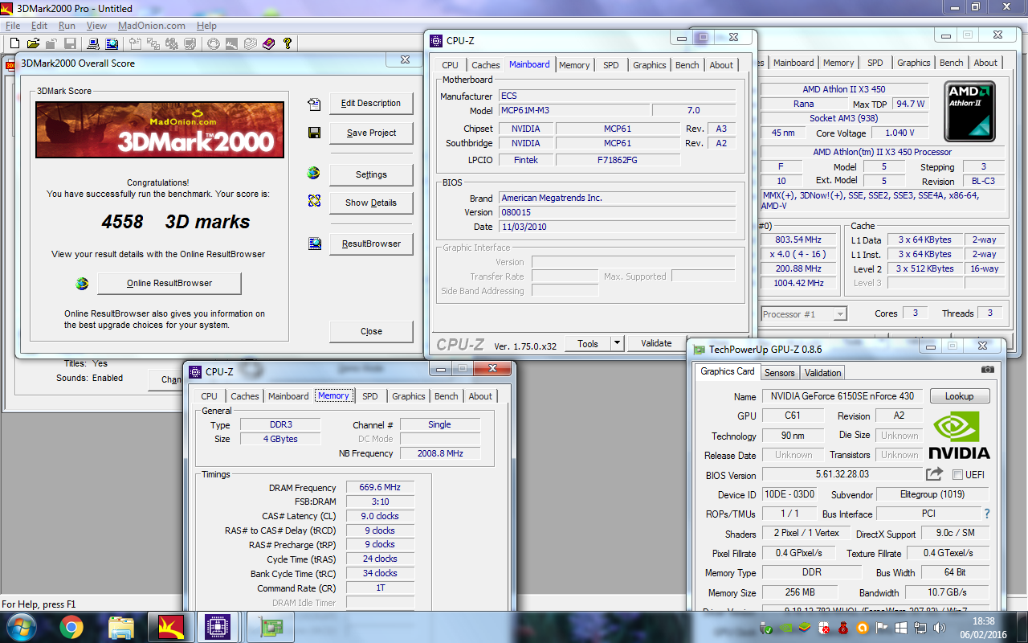Click the NVIDIA tray icon
Image resolution: width=1028 pixels, height=643 pixels.
pos(785,628)
